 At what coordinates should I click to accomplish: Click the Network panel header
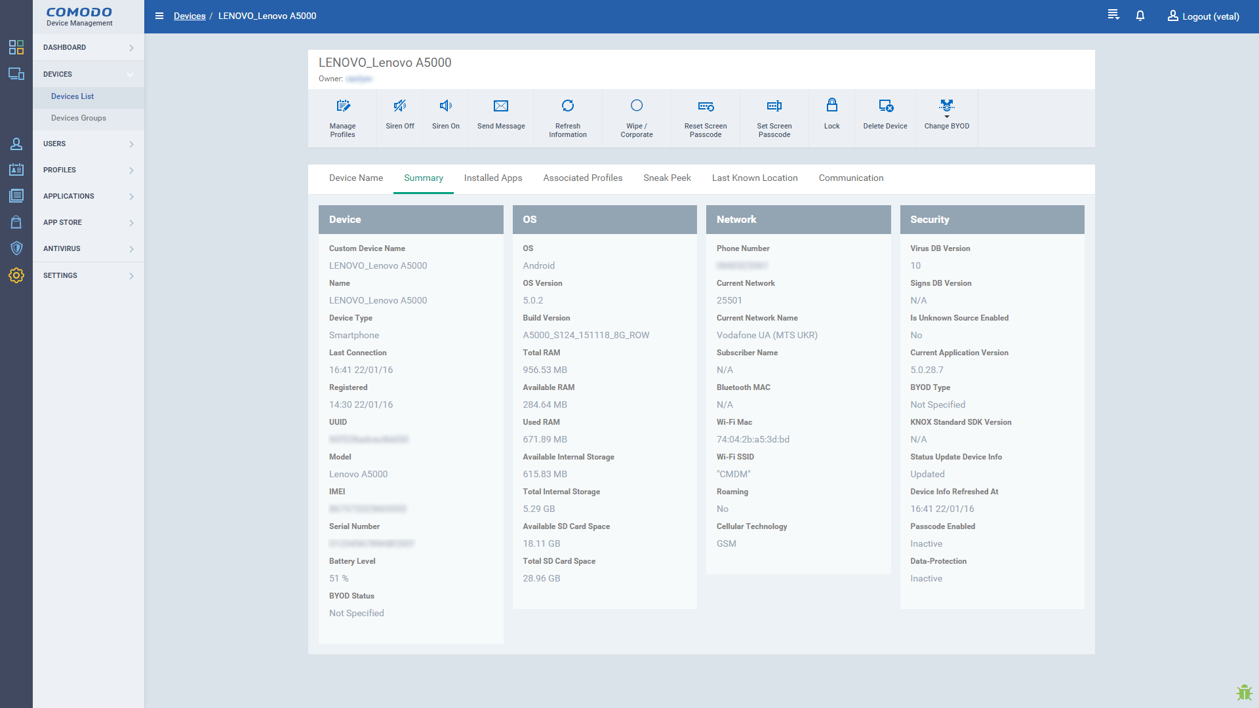tap(799, 220)
